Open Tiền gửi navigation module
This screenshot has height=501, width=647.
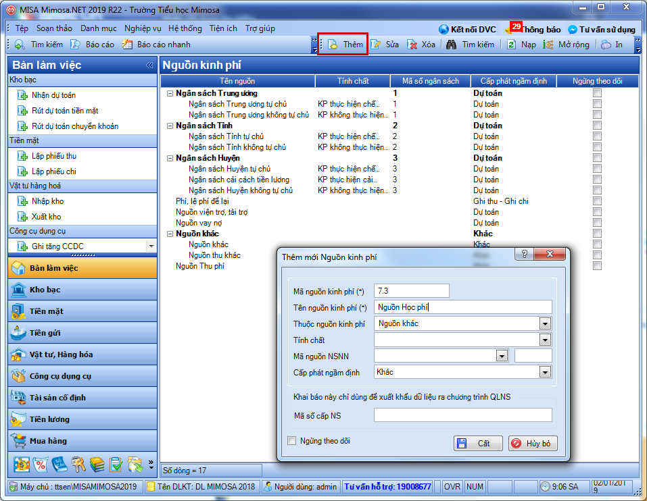(x=82, y=333)
